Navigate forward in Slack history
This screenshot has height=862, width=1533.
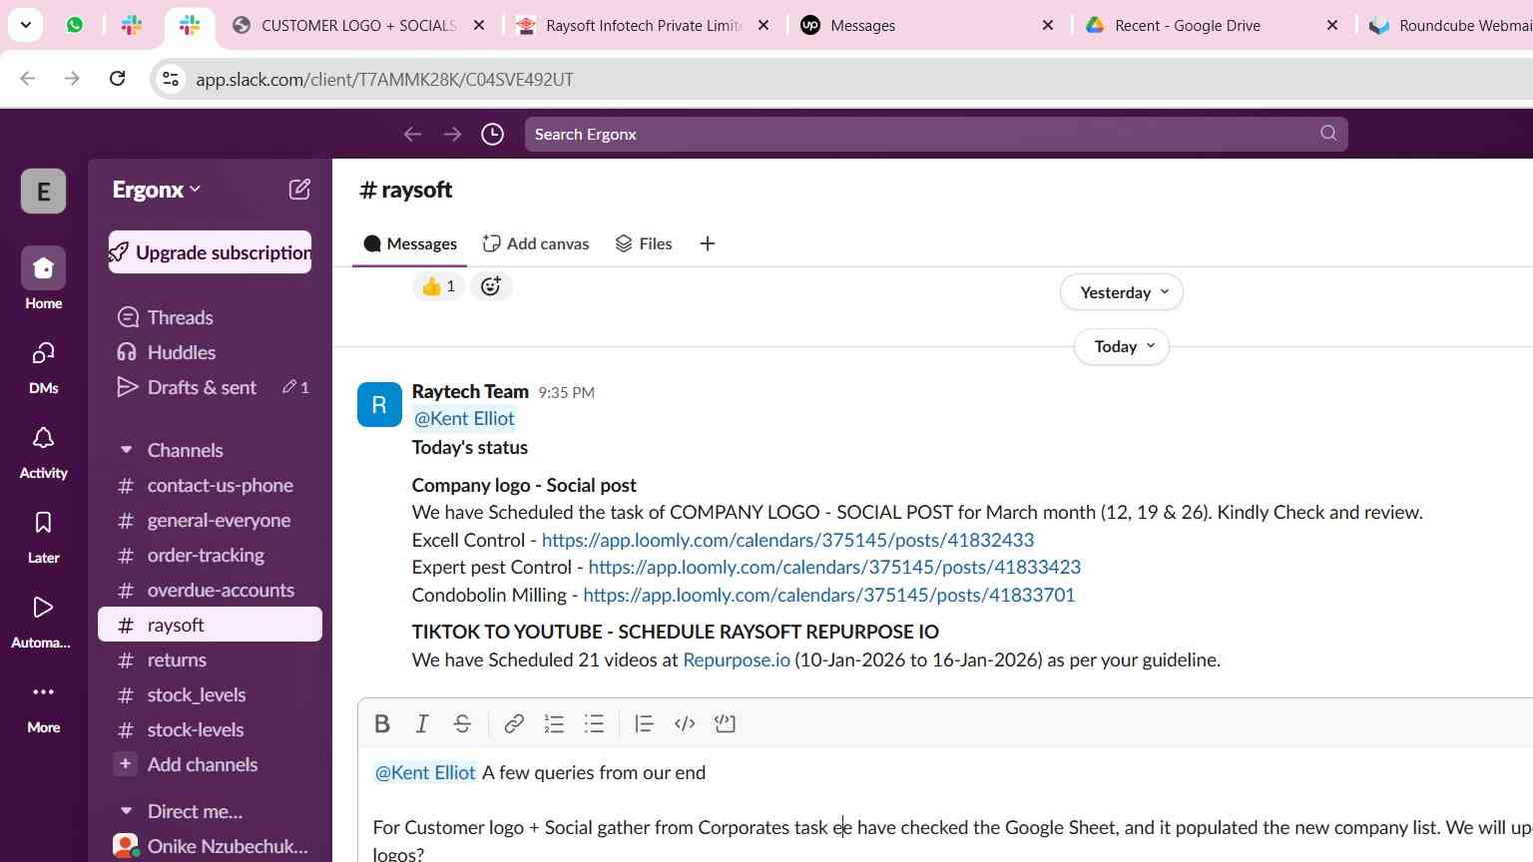click(452, 134)
